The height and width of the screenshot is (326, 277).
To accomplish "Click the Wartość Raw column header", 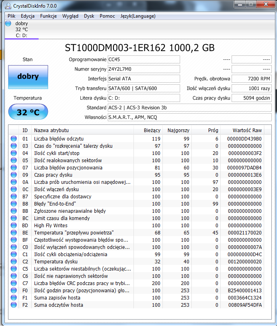I will [x=242, y=130].
